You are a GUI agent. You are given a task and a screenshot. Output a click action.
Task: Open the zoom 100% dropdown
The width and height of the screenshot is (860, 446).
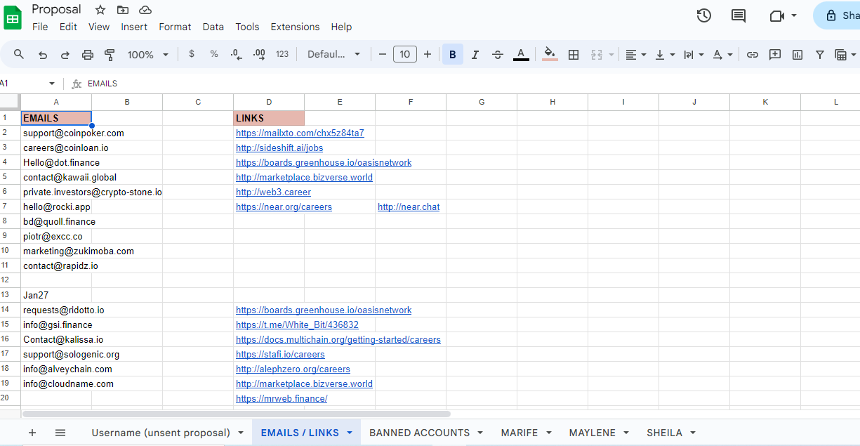(148, 55)
